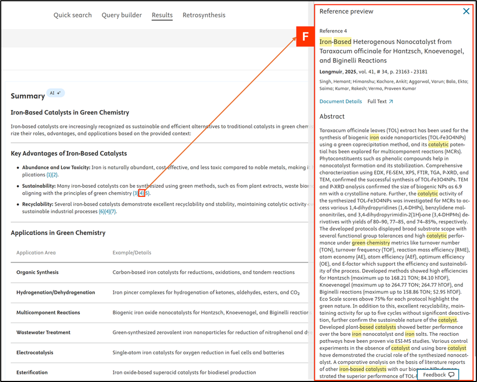Screen dimensions: 477x382
Task: Click the Feedback speech bubble button
Action: [x=438, y=375]
